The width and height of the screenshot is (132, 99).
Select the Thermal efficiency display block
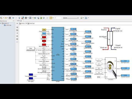88,46
